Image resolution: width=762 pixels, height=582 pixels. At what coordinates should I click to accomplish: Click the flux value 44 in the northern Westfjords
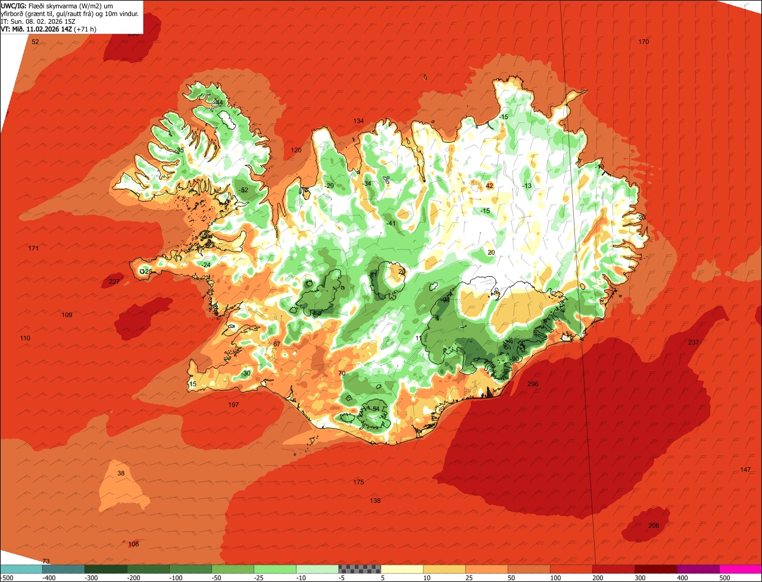[x=219, y=102]
